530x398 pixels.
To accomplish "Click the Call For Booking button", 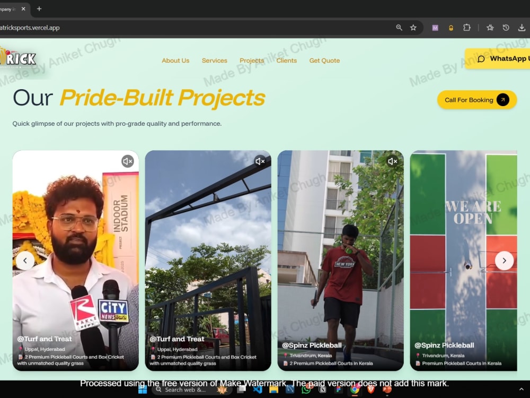I will [477, 100].
